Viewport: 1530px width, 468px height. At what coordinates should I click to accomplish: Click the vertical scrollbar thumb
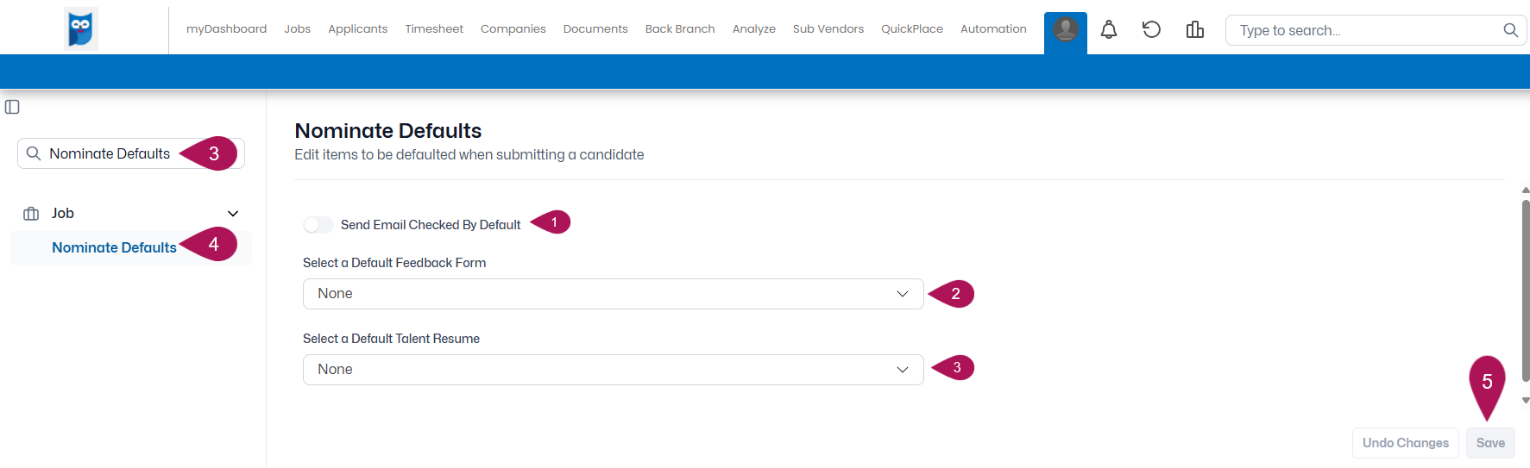(1526, 290)
